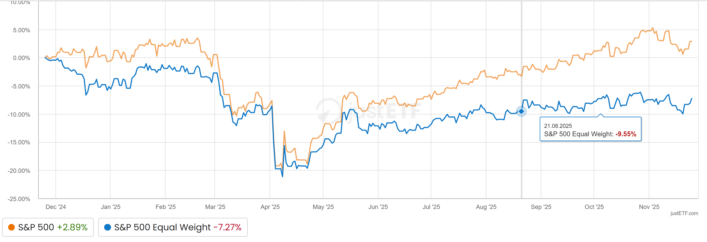Select the Jun '25 x-axis label
This screenshot has width=707, height=242.
click(378, 207)
